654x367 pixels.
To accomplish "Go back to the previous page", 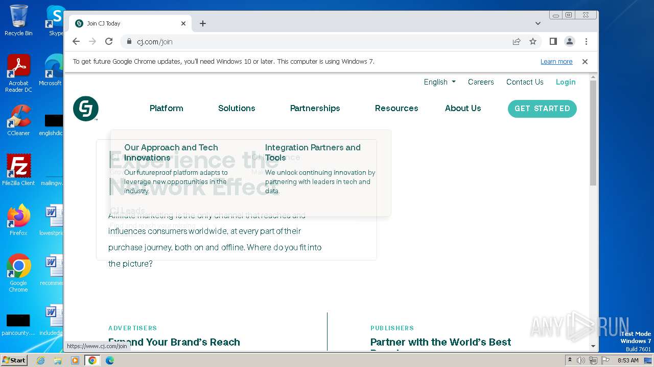I will [76, 41].
